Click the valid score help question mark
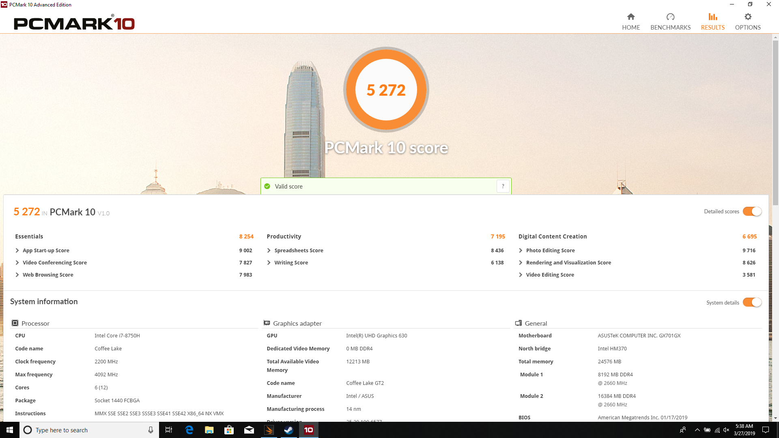The width and height of the screenshot is (779, 438). point(503,186)
